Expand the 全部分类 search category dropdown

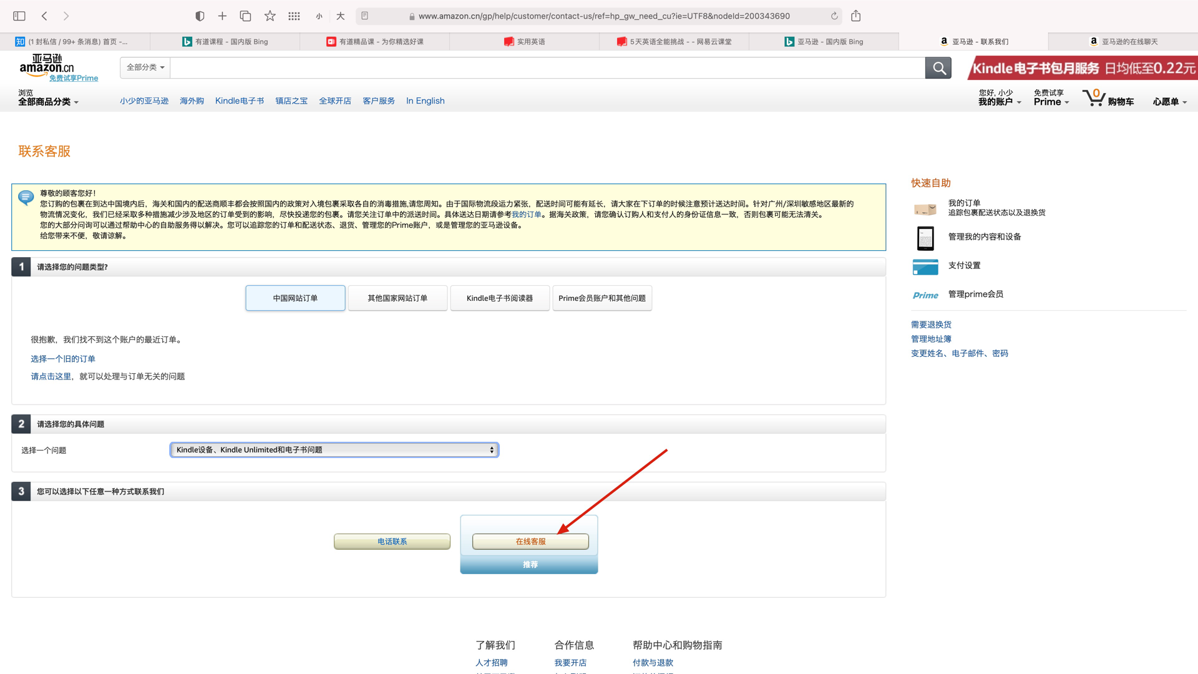coord(145,67)
